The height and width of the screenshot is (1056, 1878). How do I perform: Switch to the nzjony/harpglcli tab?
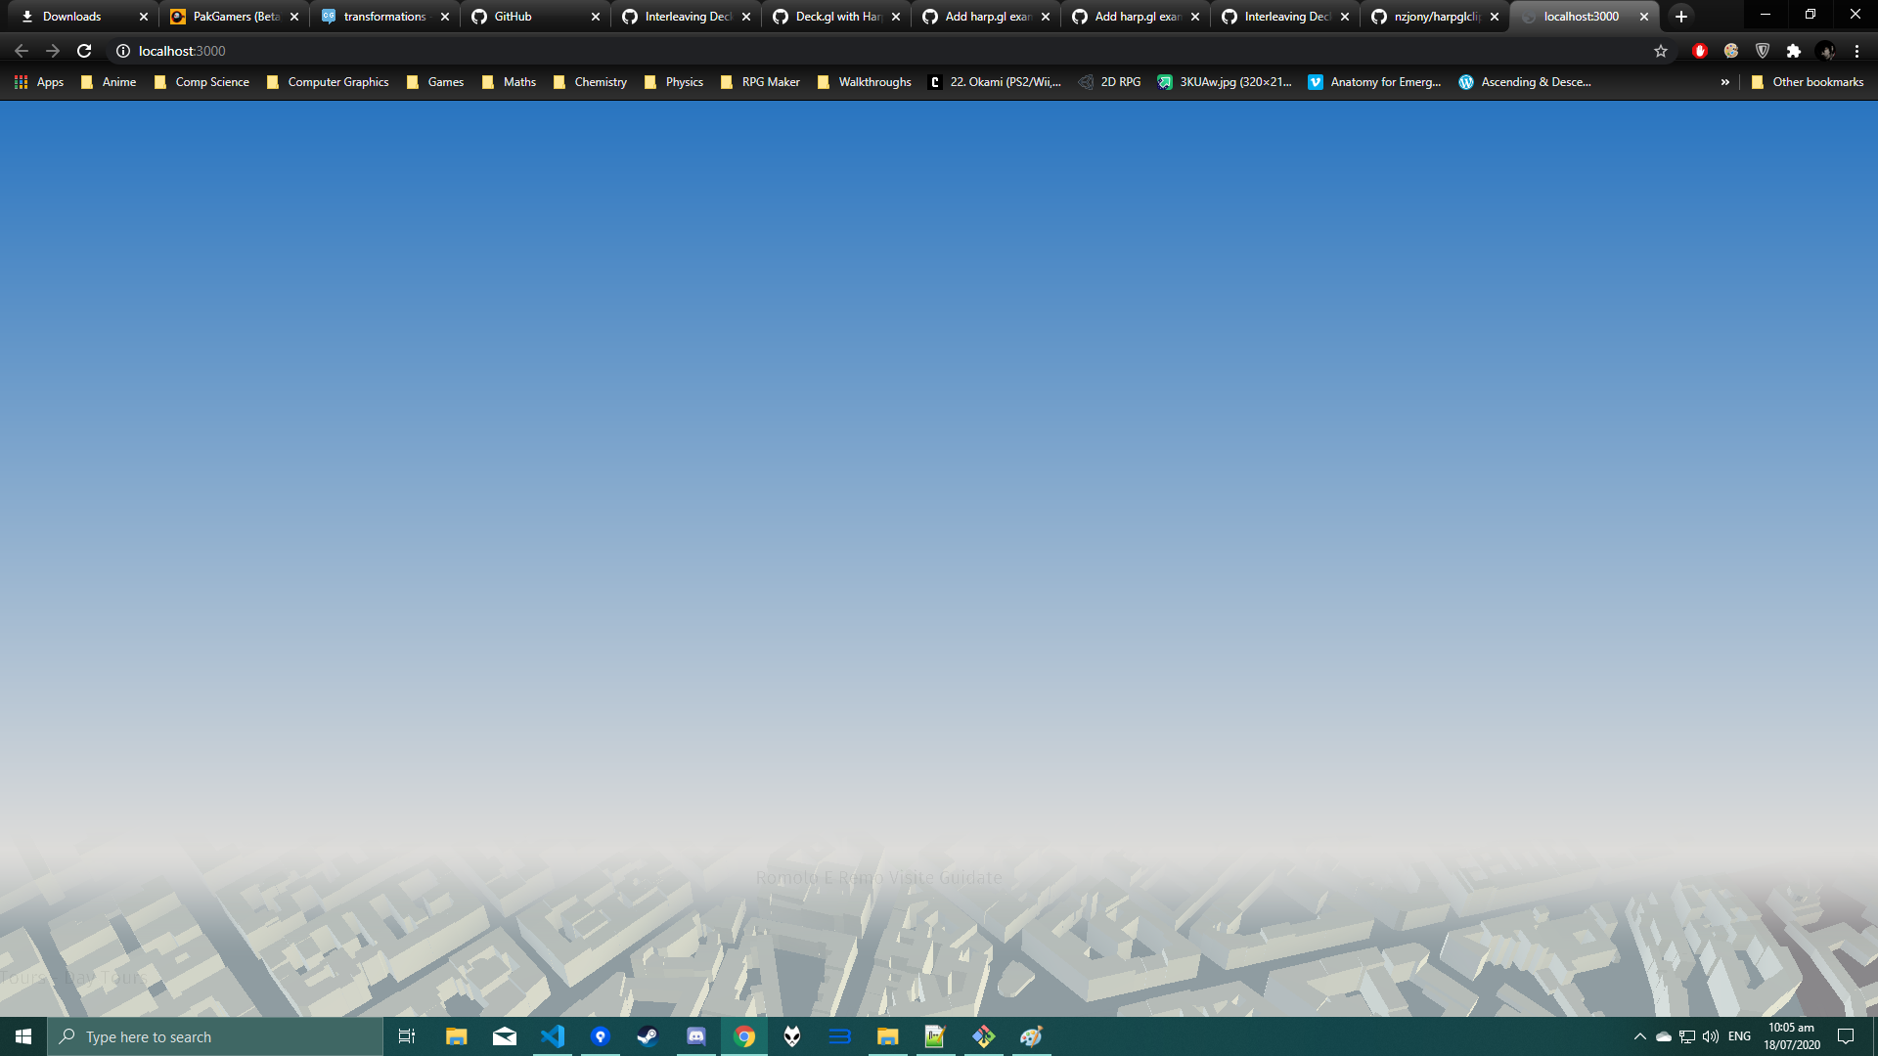(1435, 17)
